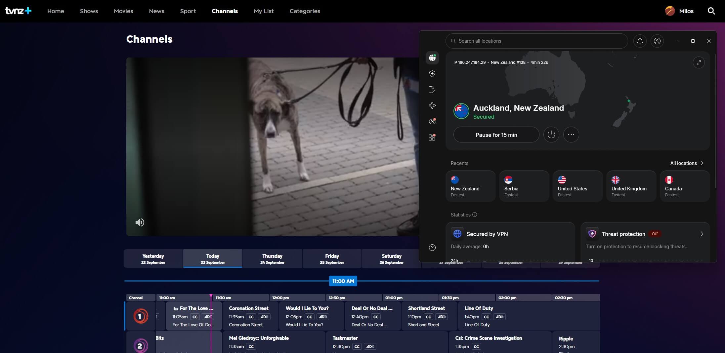
Task: Open Ripple 2:30pm programme
Action: (x=576, y=342)
